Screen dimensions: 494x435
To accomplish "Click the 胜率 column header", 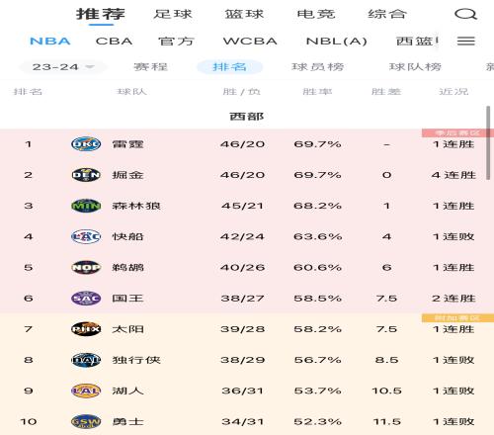I will [317, 91].
